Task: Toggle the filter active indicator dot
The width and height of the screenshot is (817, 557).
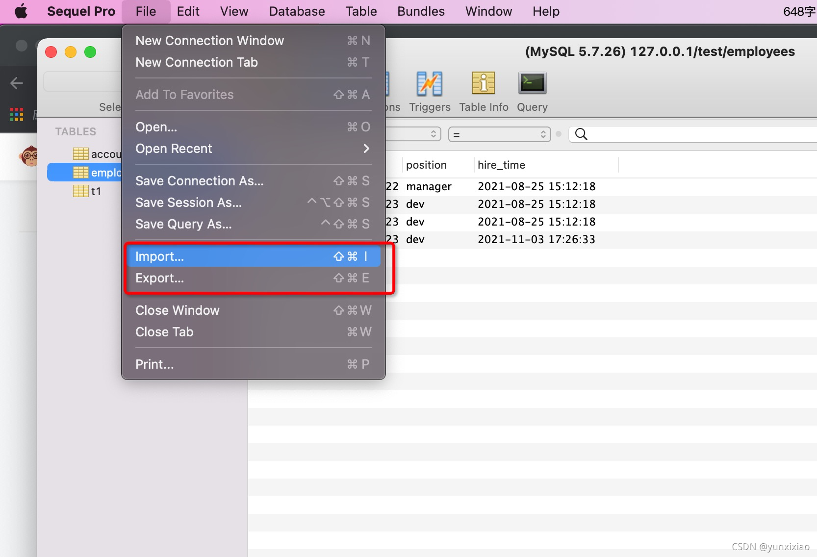Action: coord(559,134)
